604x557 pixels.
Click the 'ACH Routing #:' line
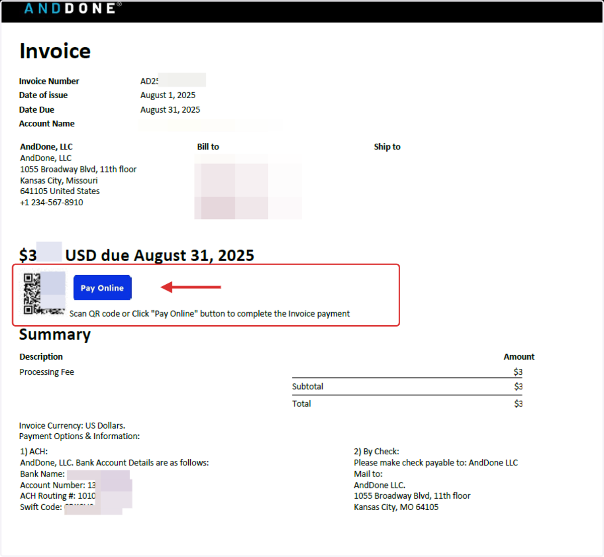(58, 496)
